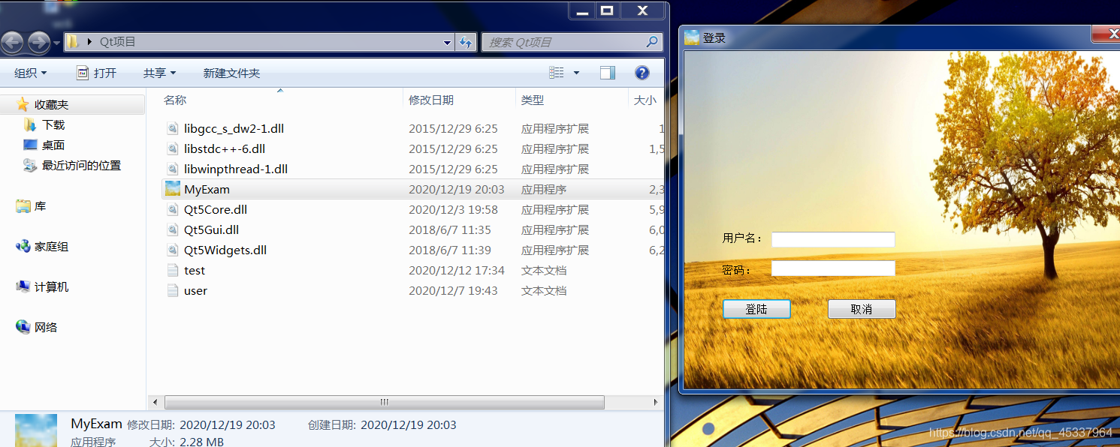Select the Qt5Gui.dll file icon

173,230
